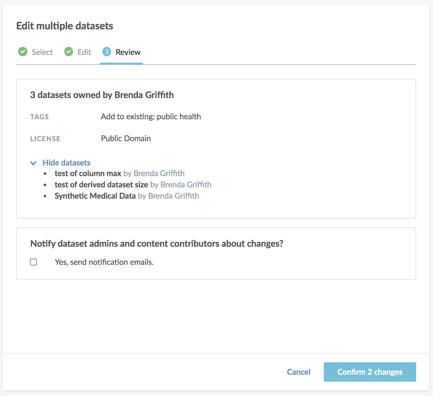This screenshot has height=396, width=433.
Task: Click the blue step 3 circle icon
Action: [107, 52]
